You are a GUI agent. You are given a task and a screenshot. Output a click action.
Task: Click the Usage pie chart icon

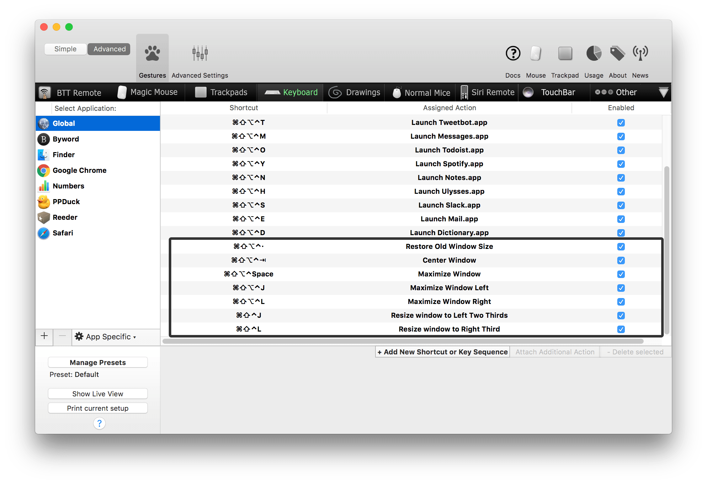[x=593, y=54]
